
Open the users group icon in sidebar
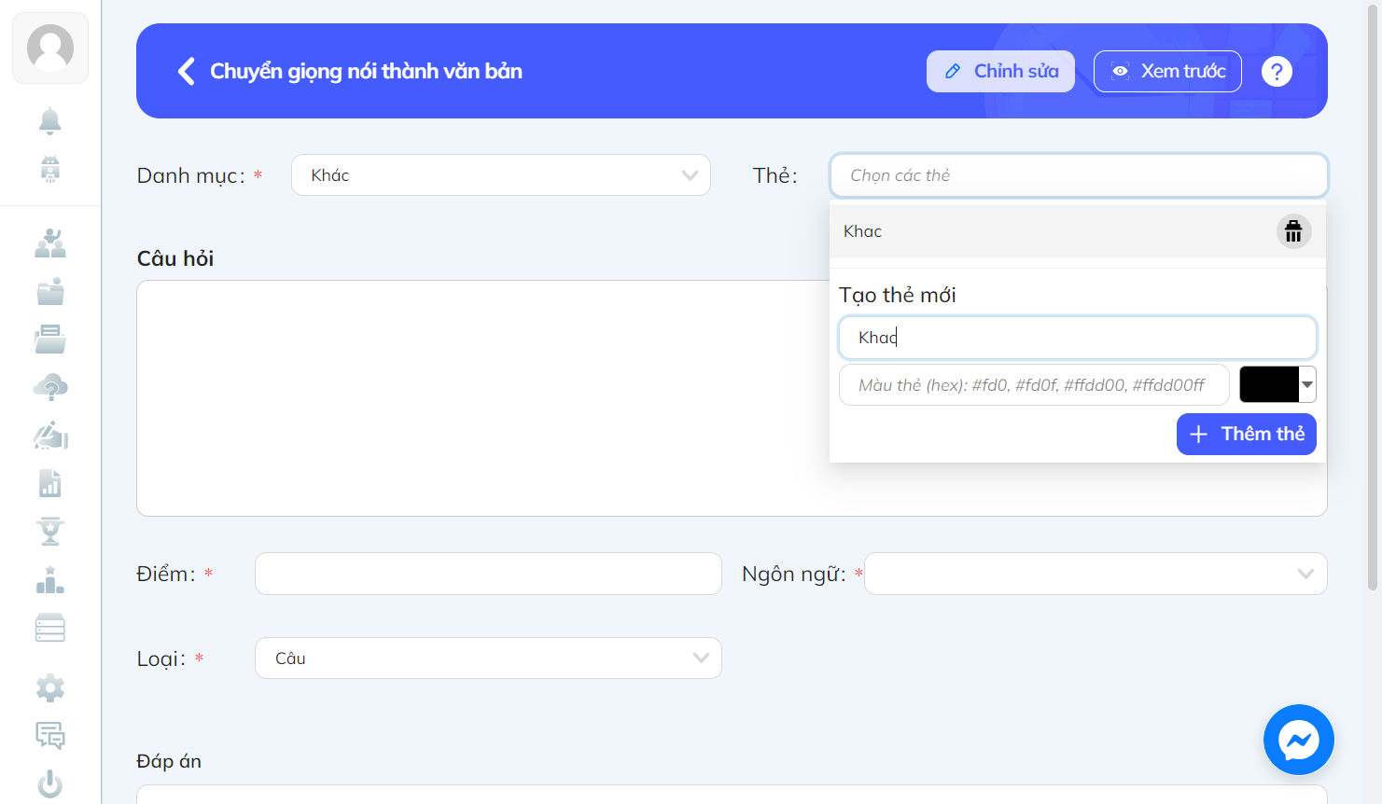[x=50, y=243]
